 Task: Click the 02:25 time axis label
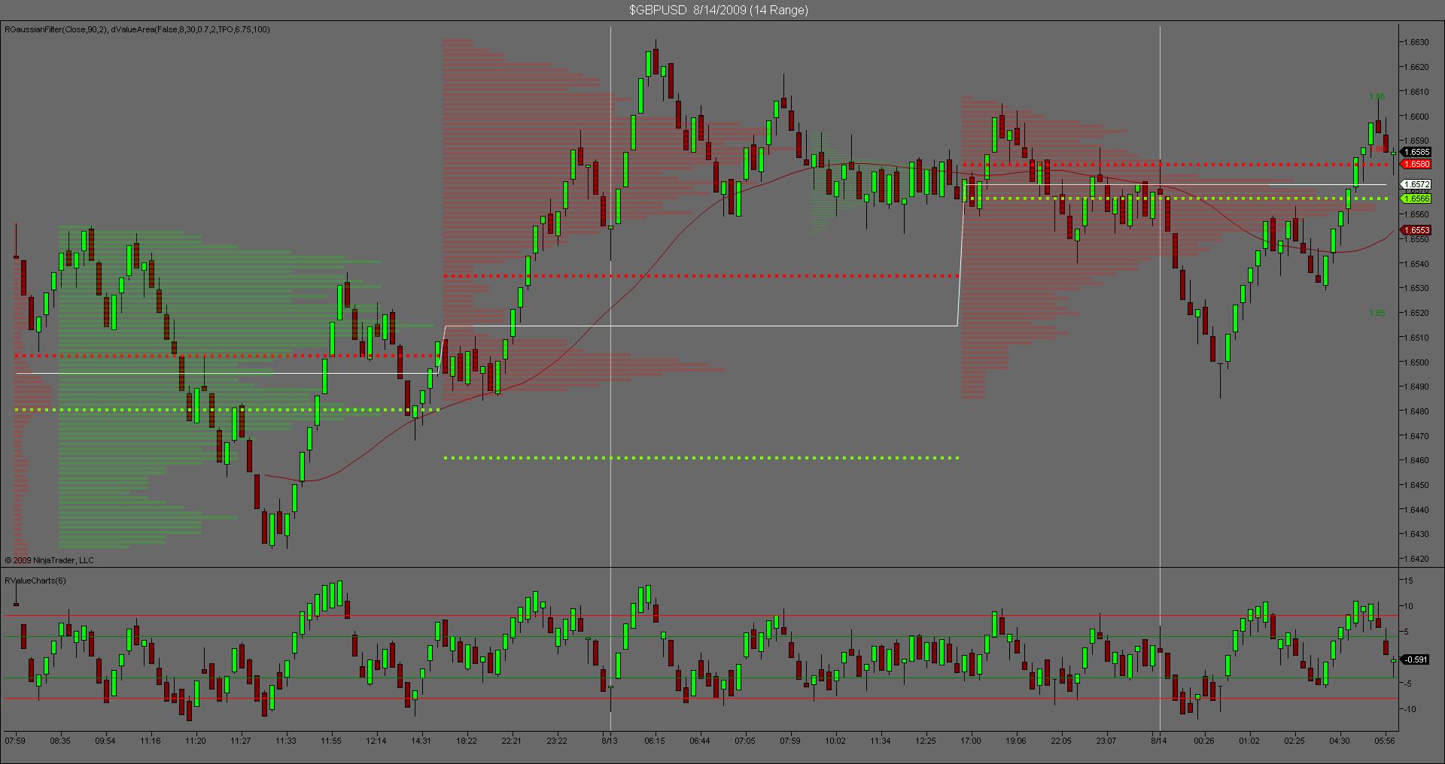pos(1294,741)
